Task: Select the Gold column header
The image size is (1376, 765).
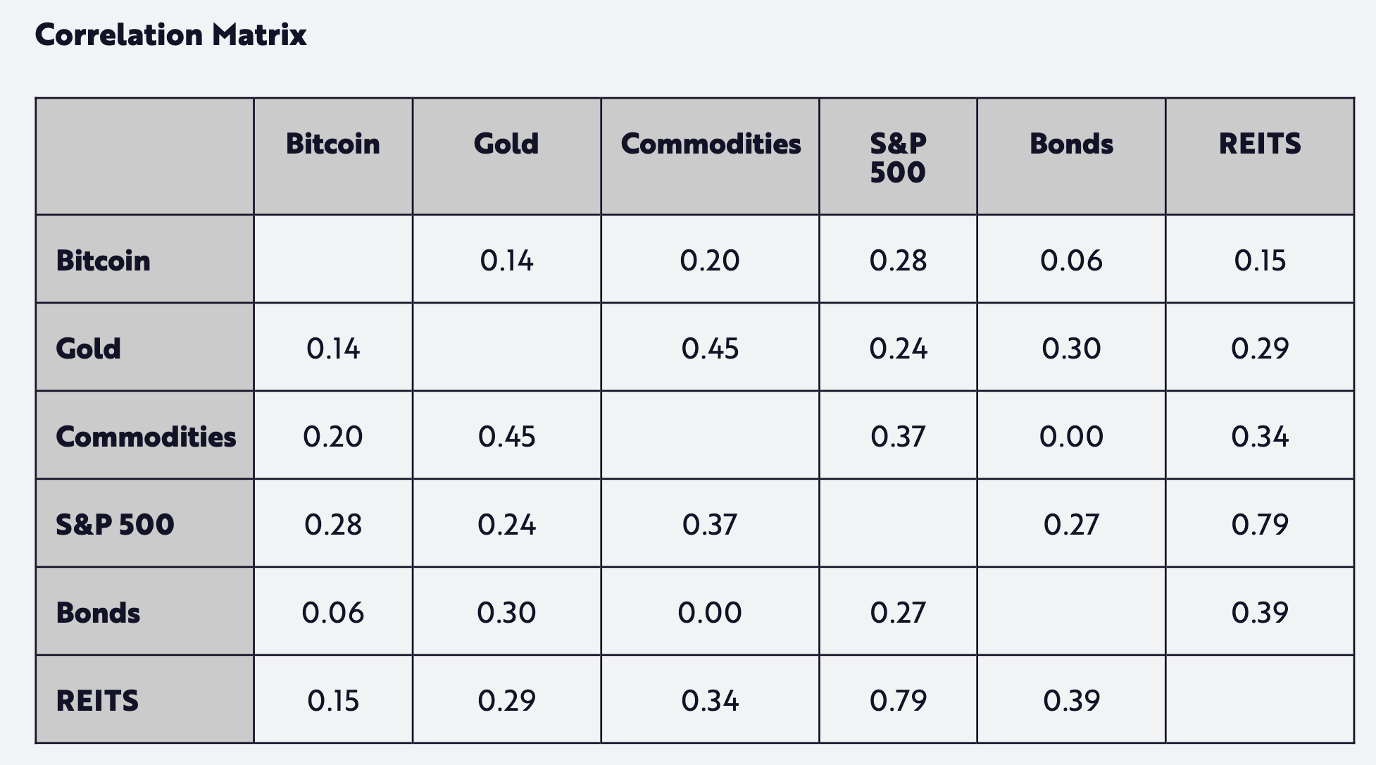Action: [506, 144]
